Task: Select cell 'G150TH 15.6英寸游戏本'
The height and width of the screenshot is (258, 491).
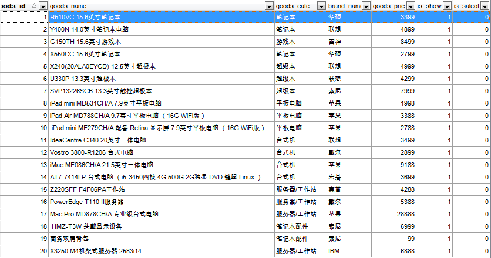Action: click(162, 42)
